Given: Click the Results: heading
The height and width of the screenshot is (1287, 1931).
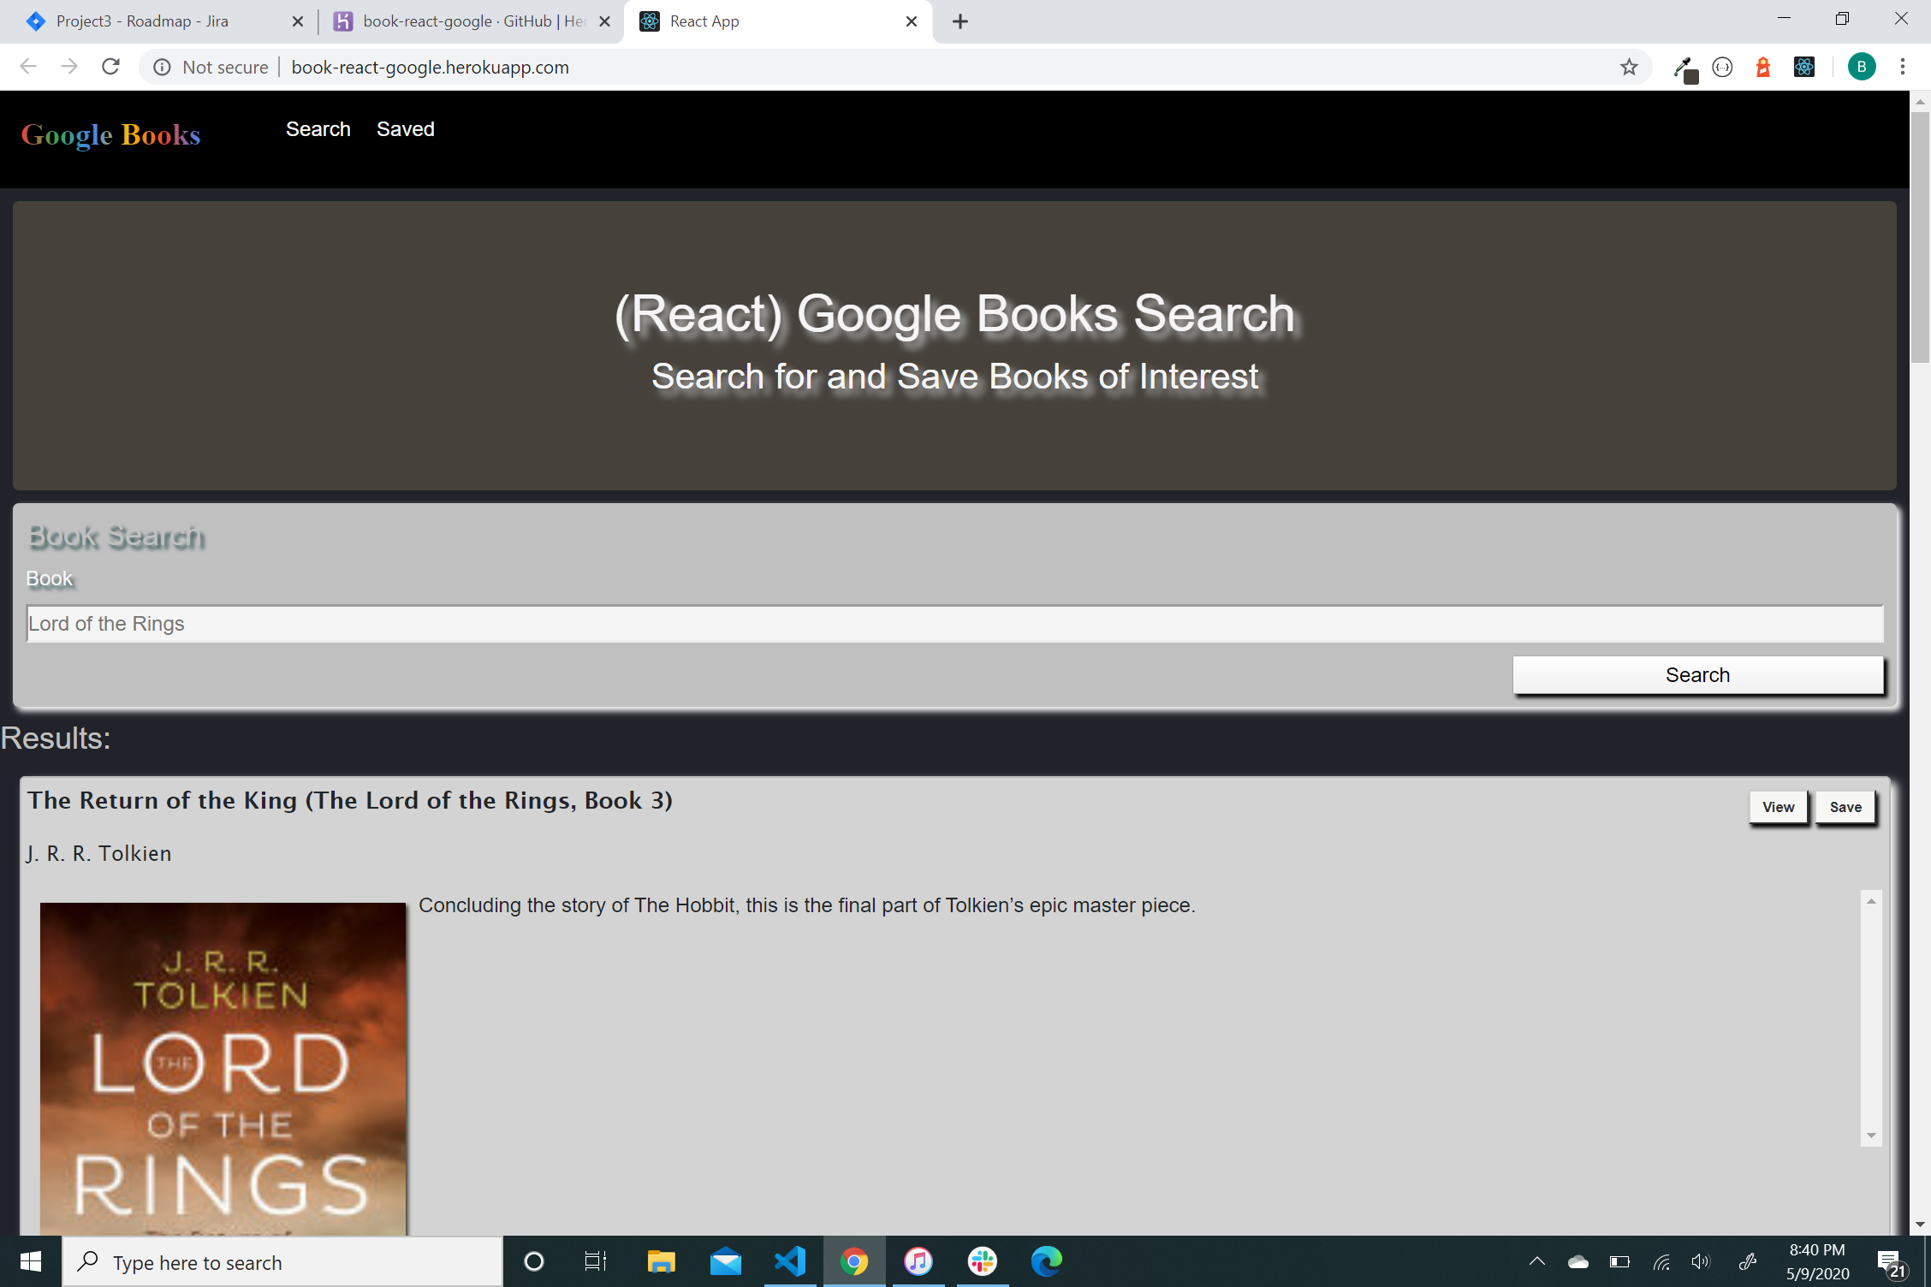Looking at the screenshot, I should click(x=56, y=738).
